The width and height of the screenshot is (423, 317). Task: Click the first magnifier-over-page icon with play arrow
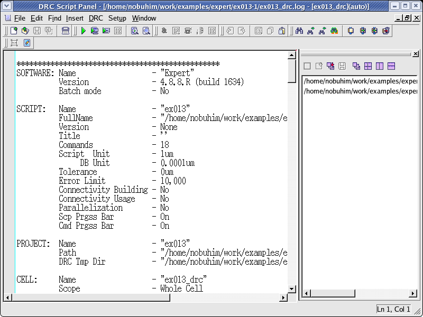pos(135,31)
